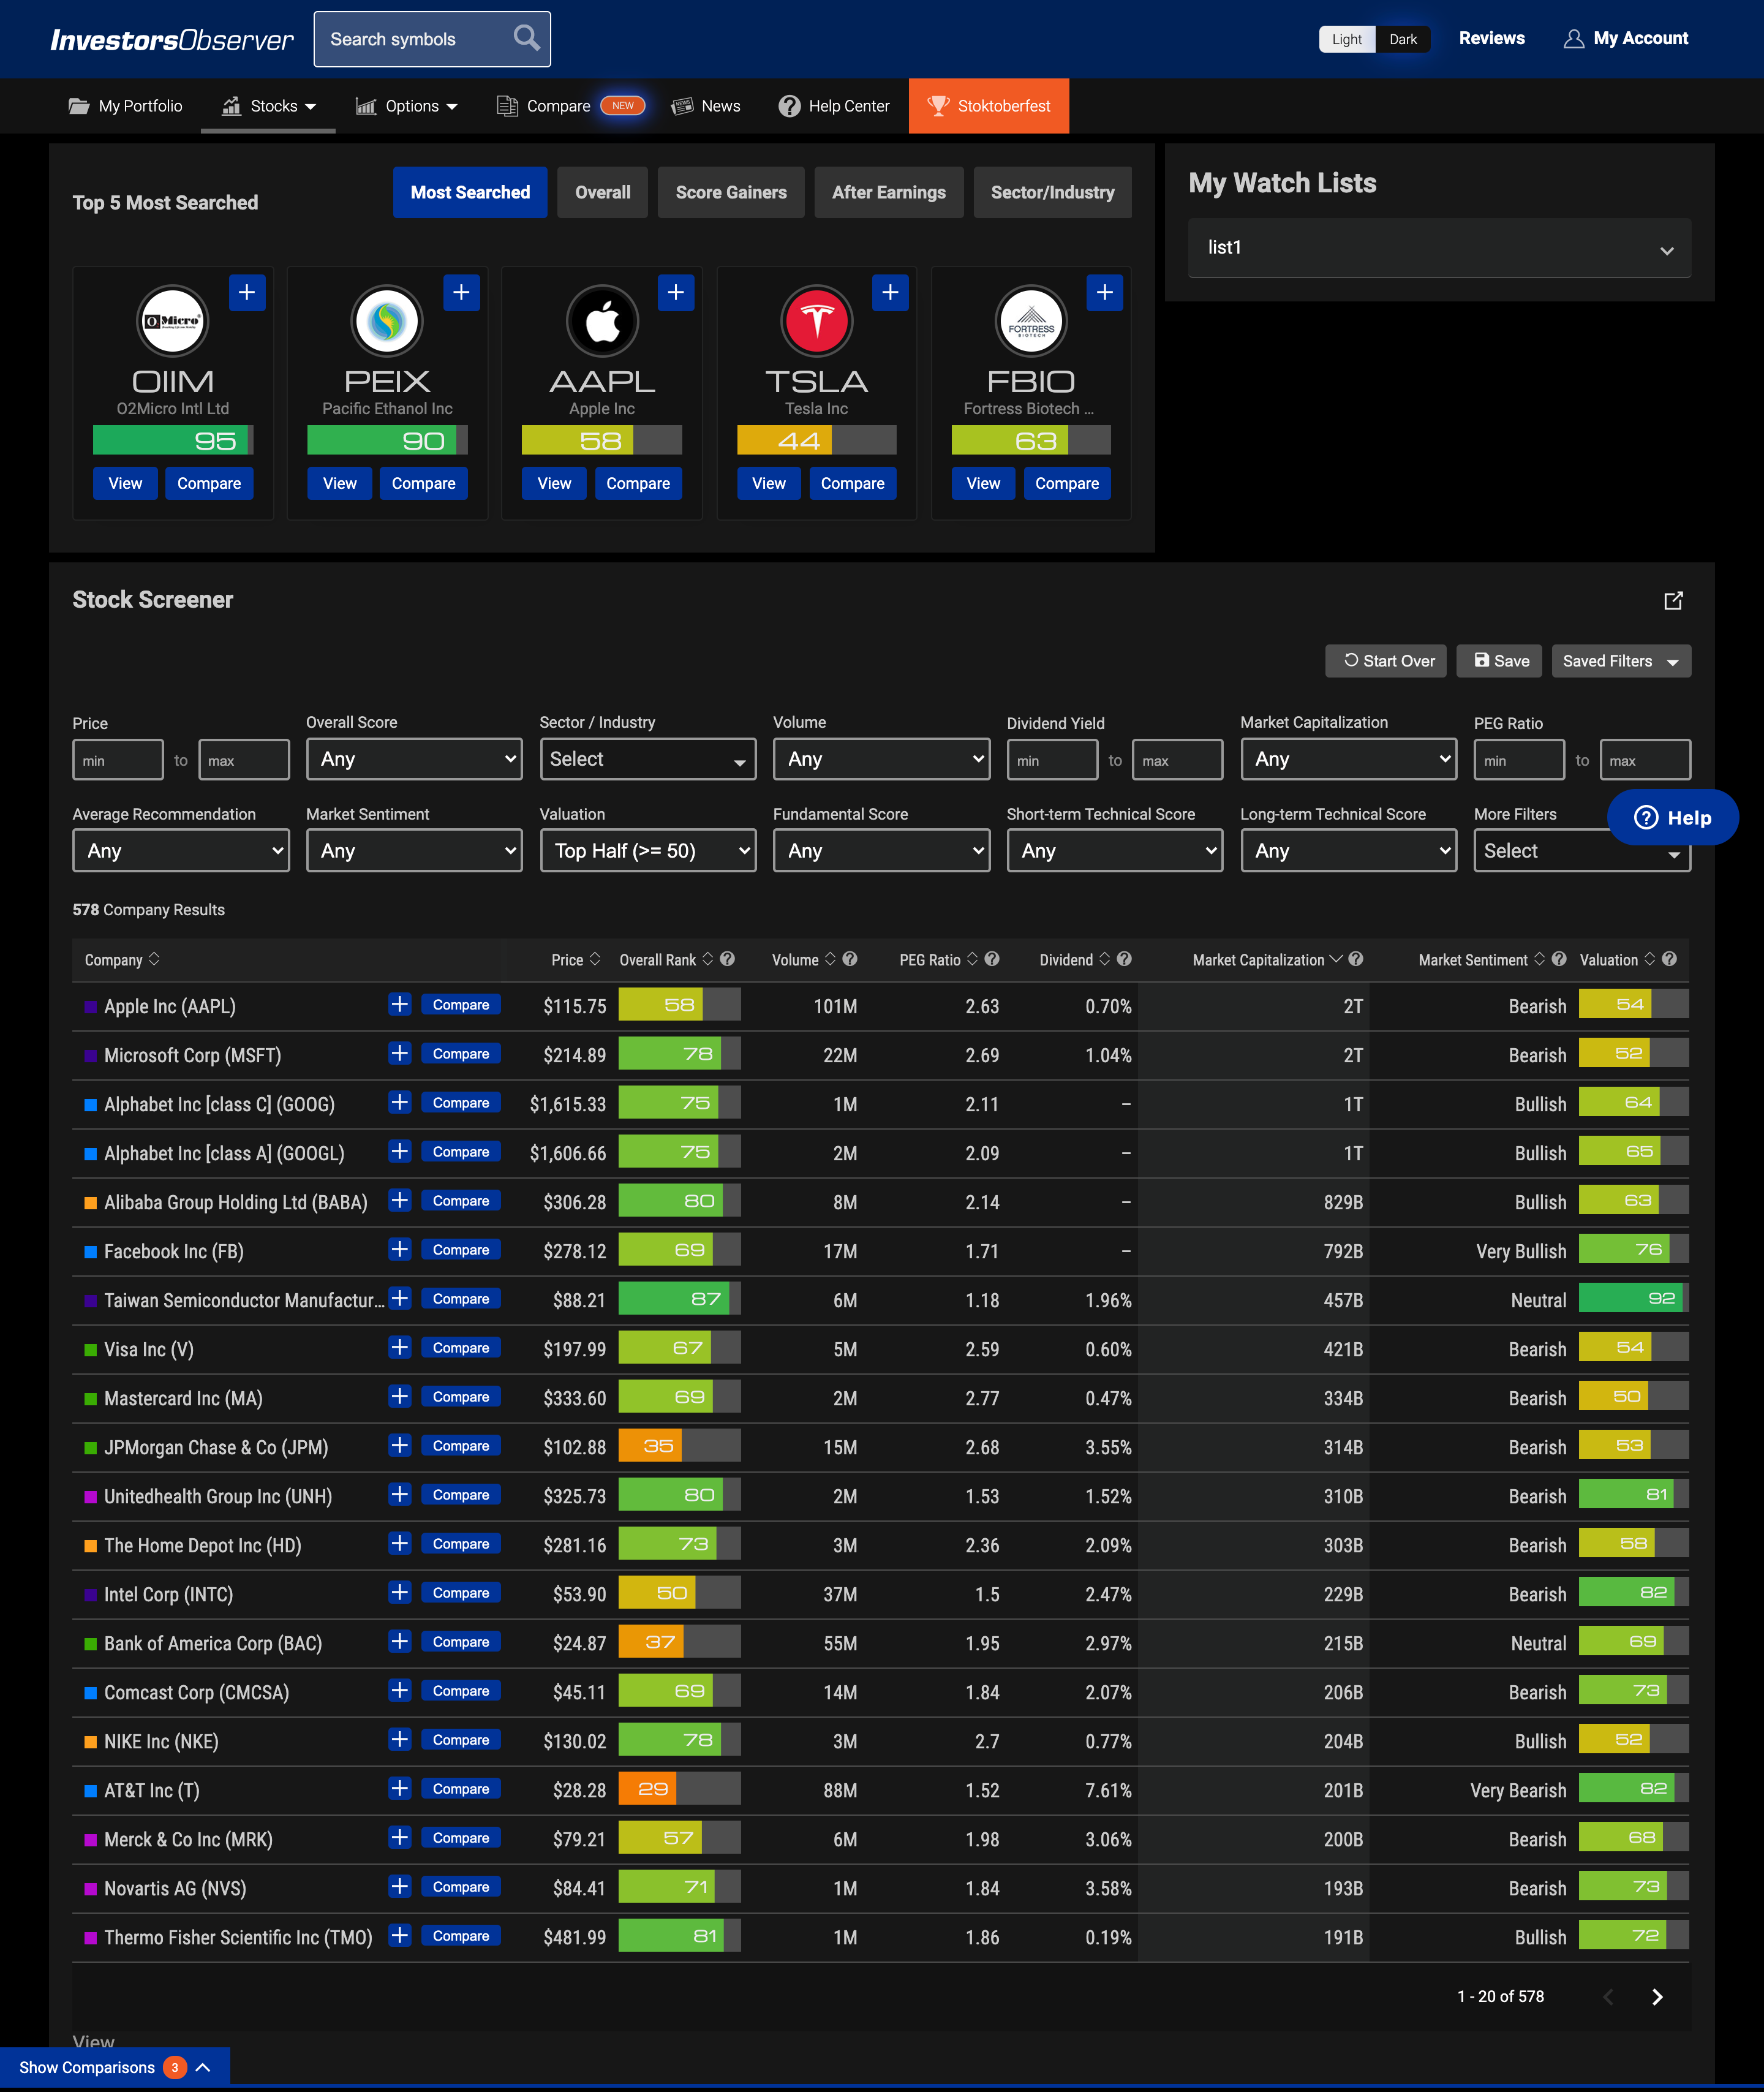Select the After Earnings tab
1764x2092 pixels.
click(x=888, y=192)
